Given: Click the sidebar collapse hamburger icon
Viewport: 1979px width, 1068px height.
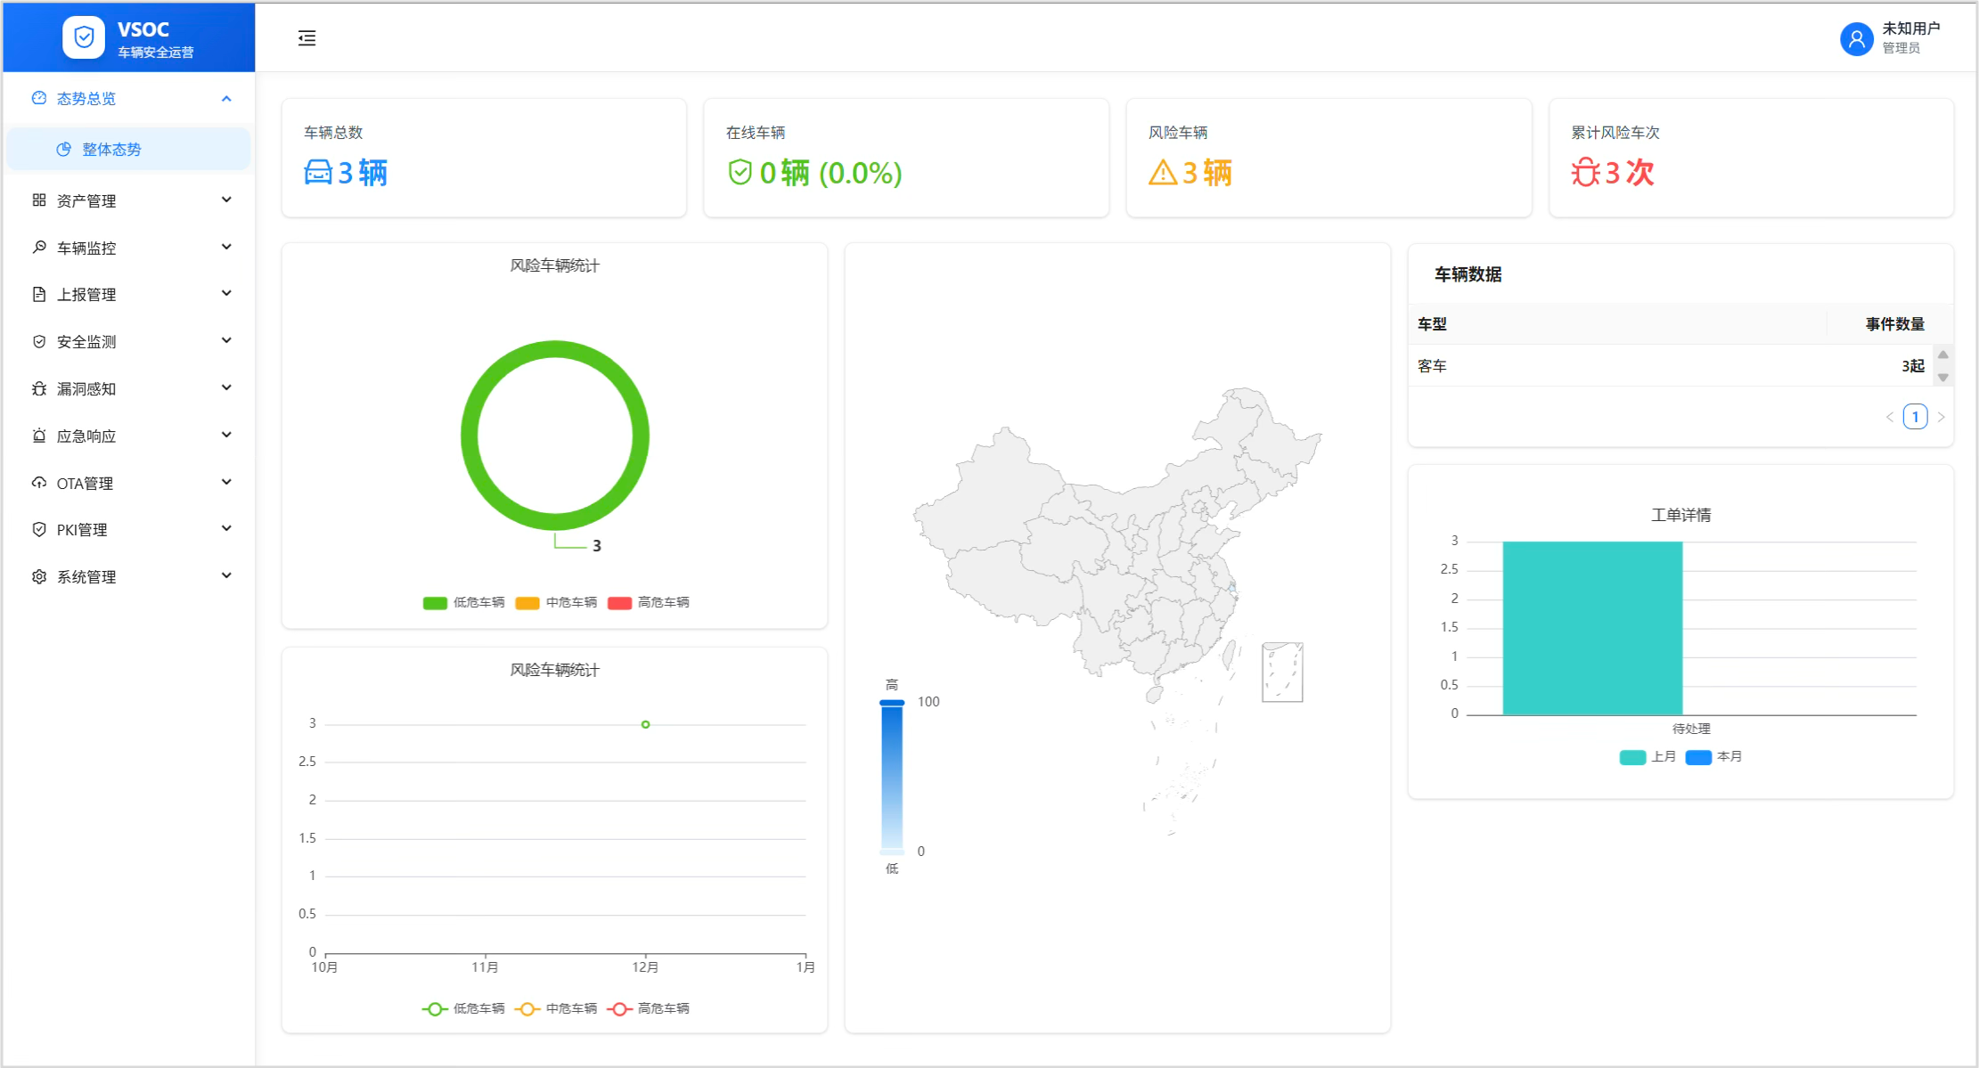Looking at the screenshot, I should click(x=307, y=37).
